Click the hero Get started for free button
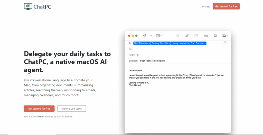263x135 pixels. [x=39, y=109]
